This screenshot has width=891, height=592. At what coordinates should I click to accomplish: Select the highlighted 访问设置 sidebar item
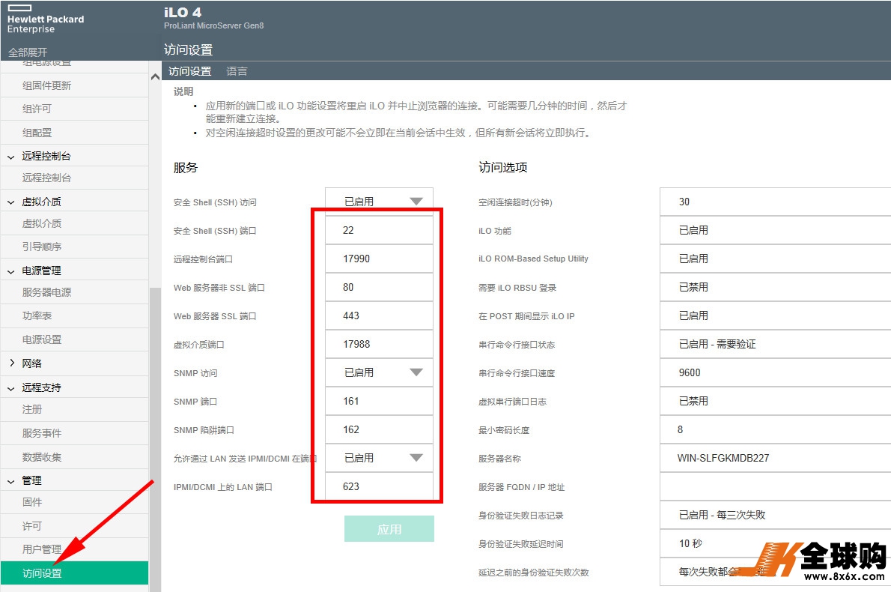tap(74, 573)
